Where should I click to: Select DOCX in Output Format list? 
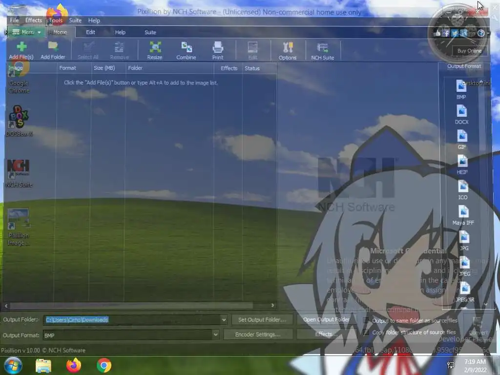point(461,115)
